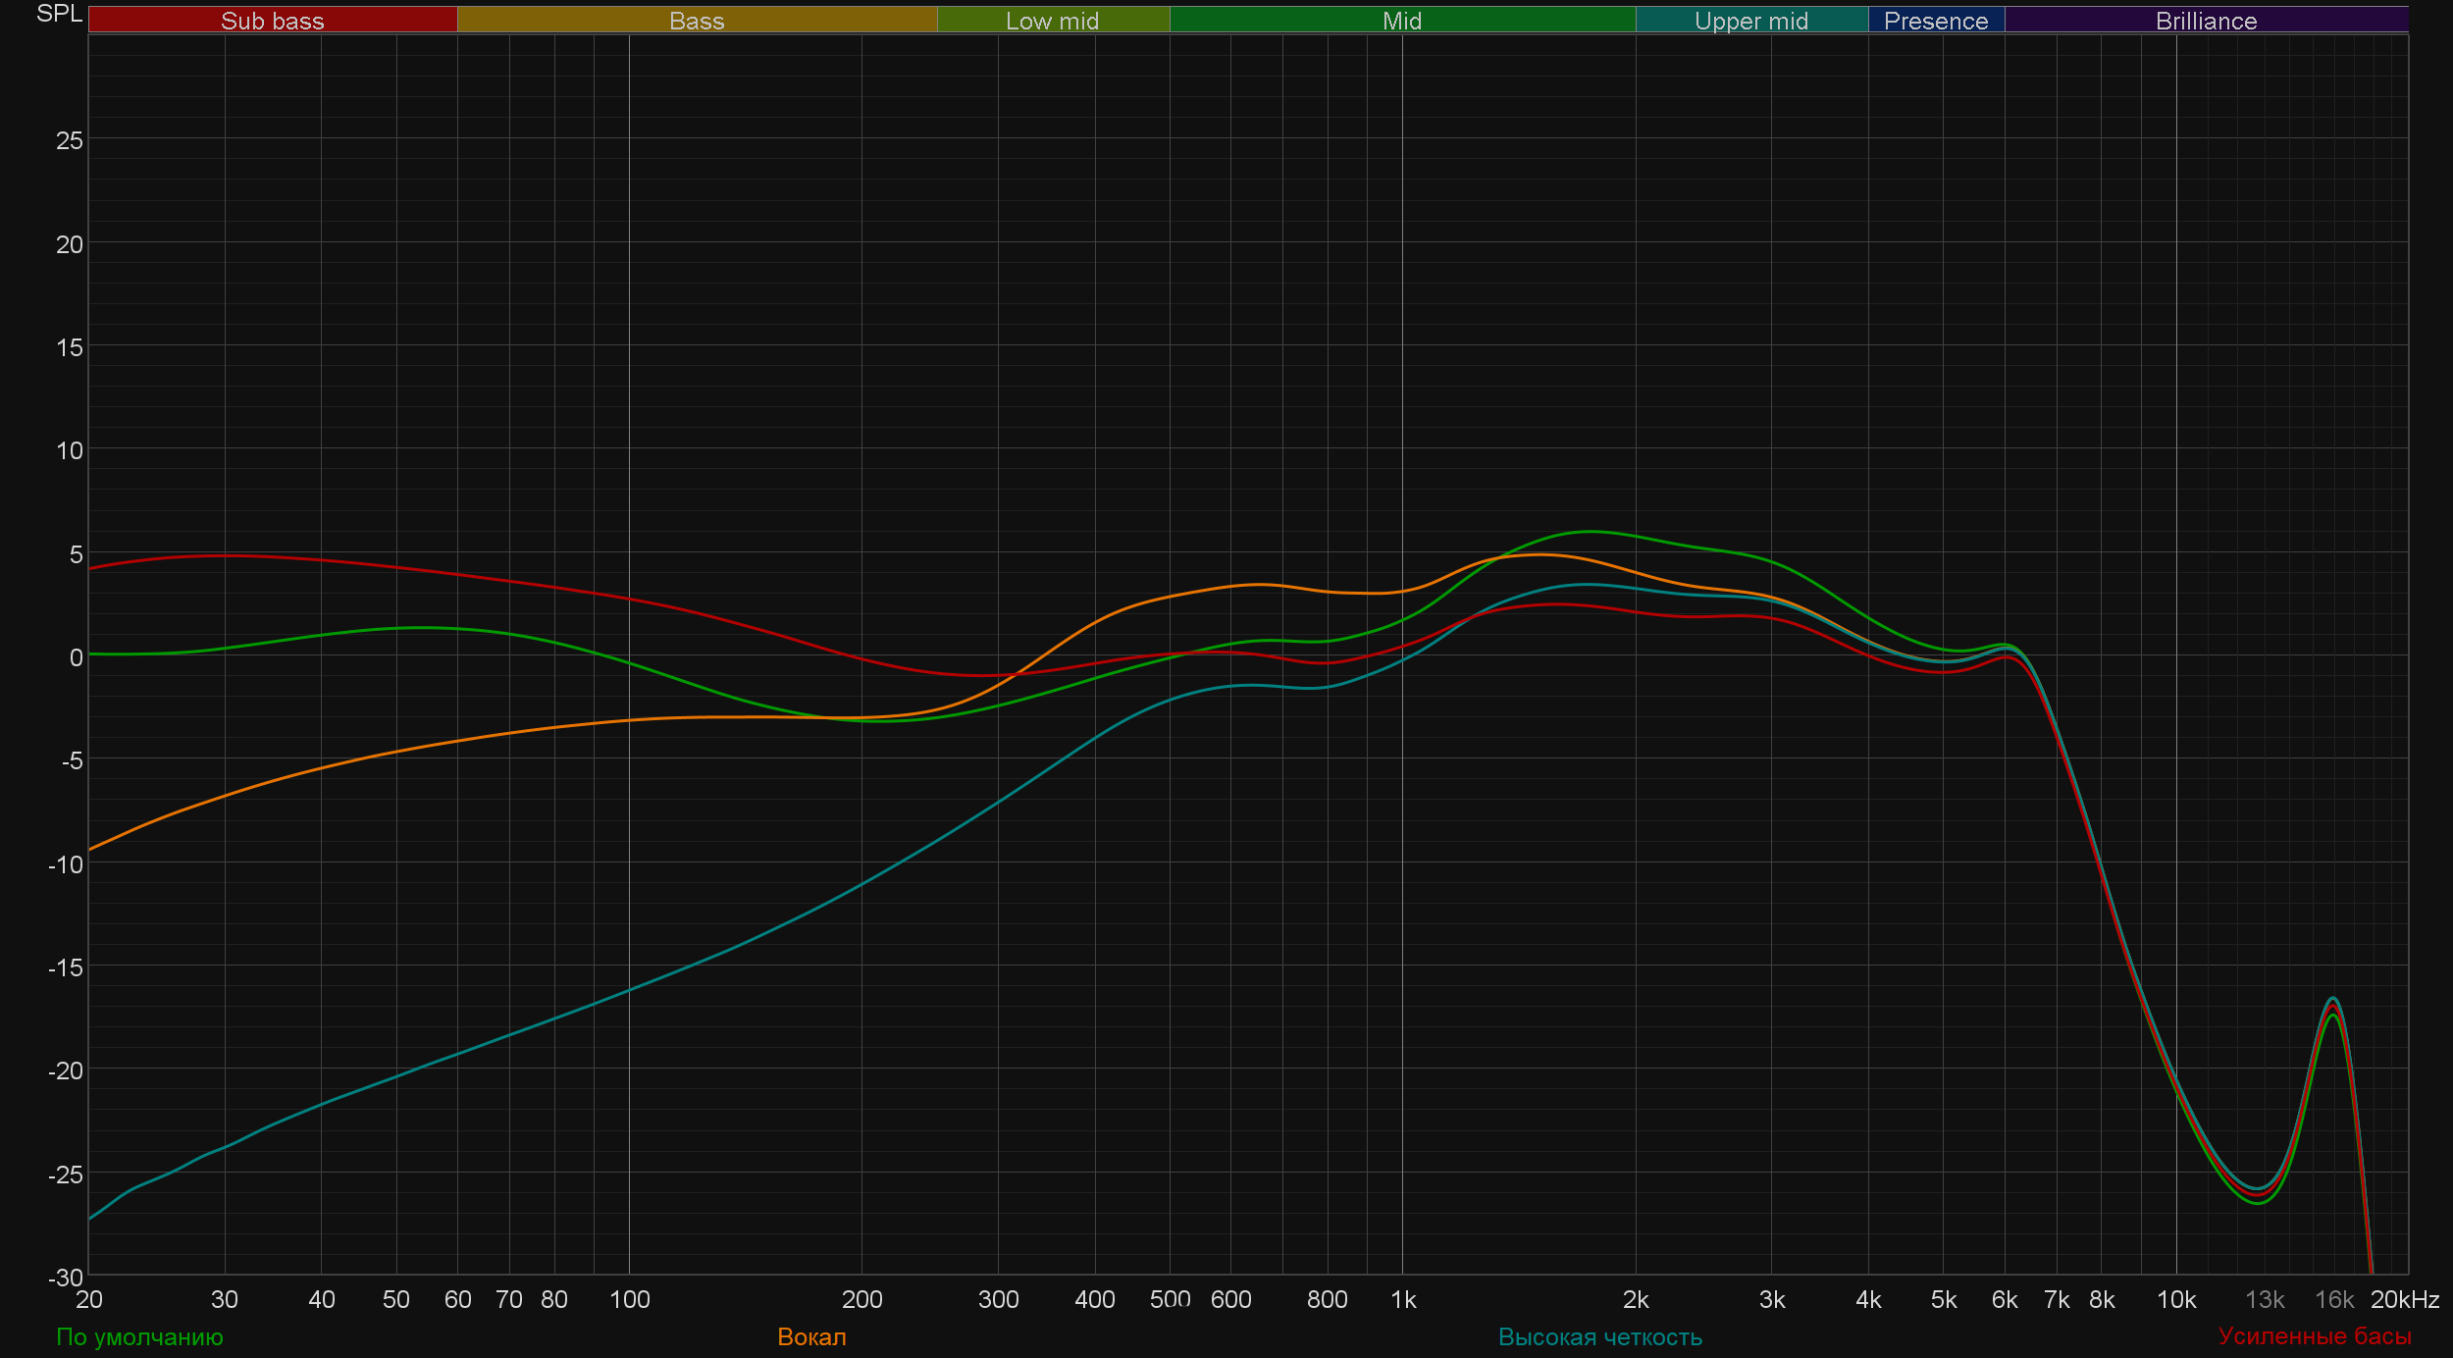Click the Sub bass band header
Image resolution: width=2453 pixels, height=1358 pixels.
click(272, 20)
